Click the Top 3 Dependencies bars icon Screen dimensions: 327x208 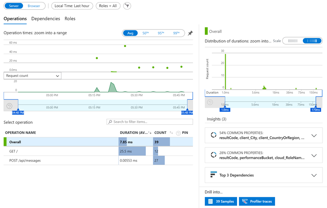tap(213, 174)
